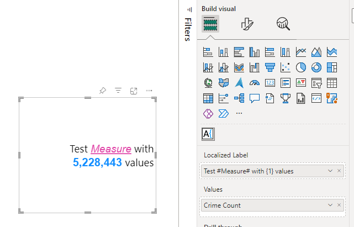Viewport: 354px width, 227px height.
Task: Choose the Line chart visual
Action: tap(301, 52)
